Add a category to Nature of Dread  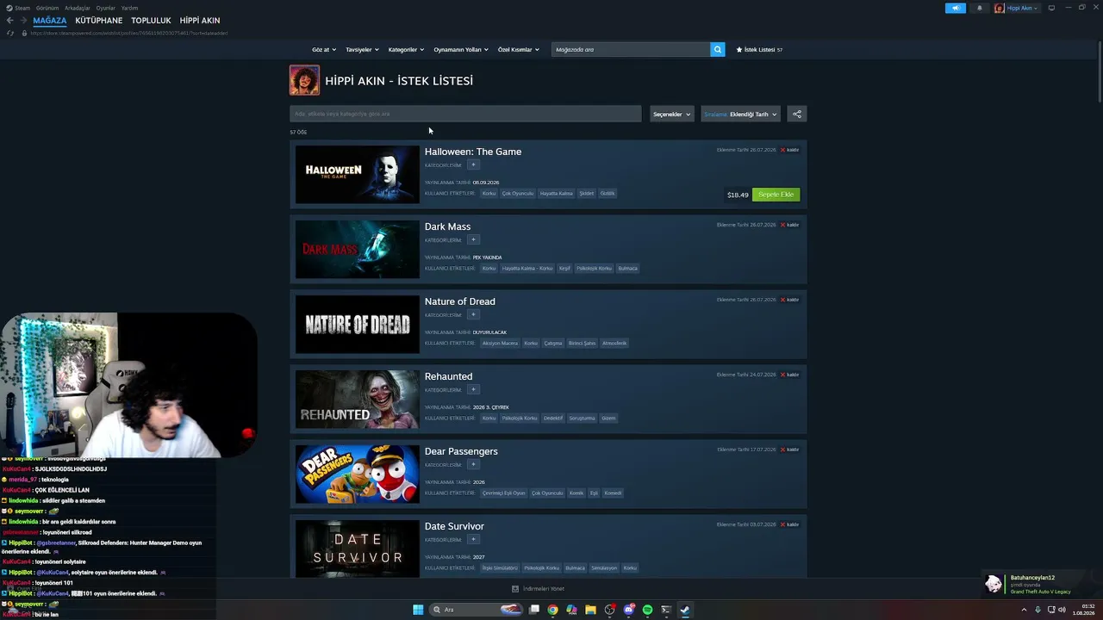tap(473, 314)
